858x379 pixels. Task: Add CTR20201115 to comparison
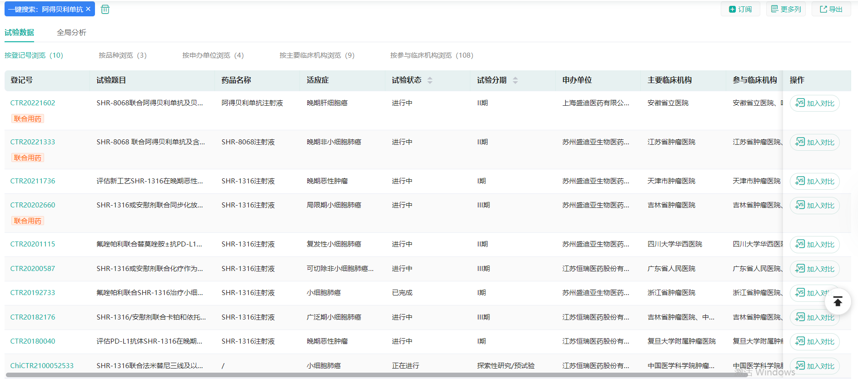tap(815, 245)
